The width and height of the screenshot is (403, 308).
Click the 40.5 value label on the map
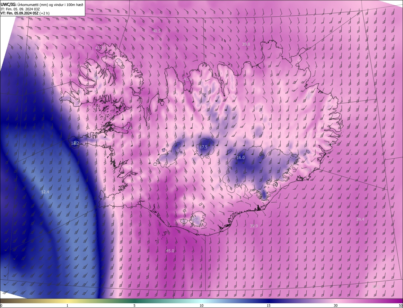click(x=156, y=31)
